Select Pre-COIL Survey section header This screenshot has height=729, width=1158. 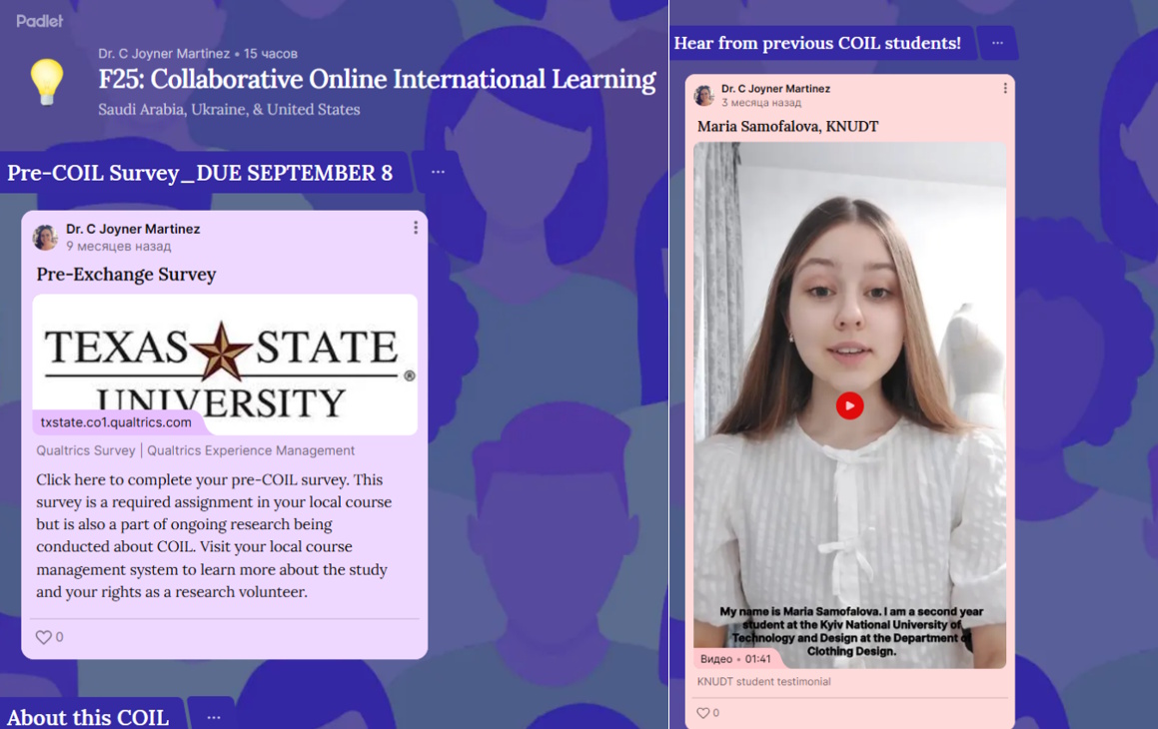(200, 173)
